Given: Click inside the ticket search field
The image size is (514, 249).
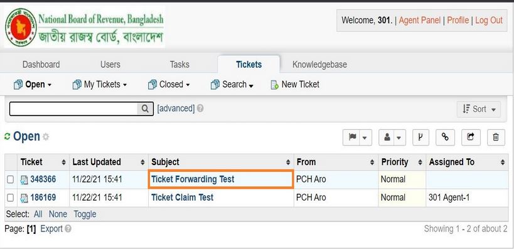Looking at the screenshot, I should point(73,109).
